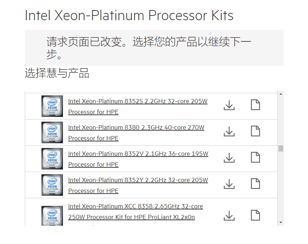The image size is (308, 244).
Task: Click scrollbar up arrow in product list
Action: (x=281, y=94)
